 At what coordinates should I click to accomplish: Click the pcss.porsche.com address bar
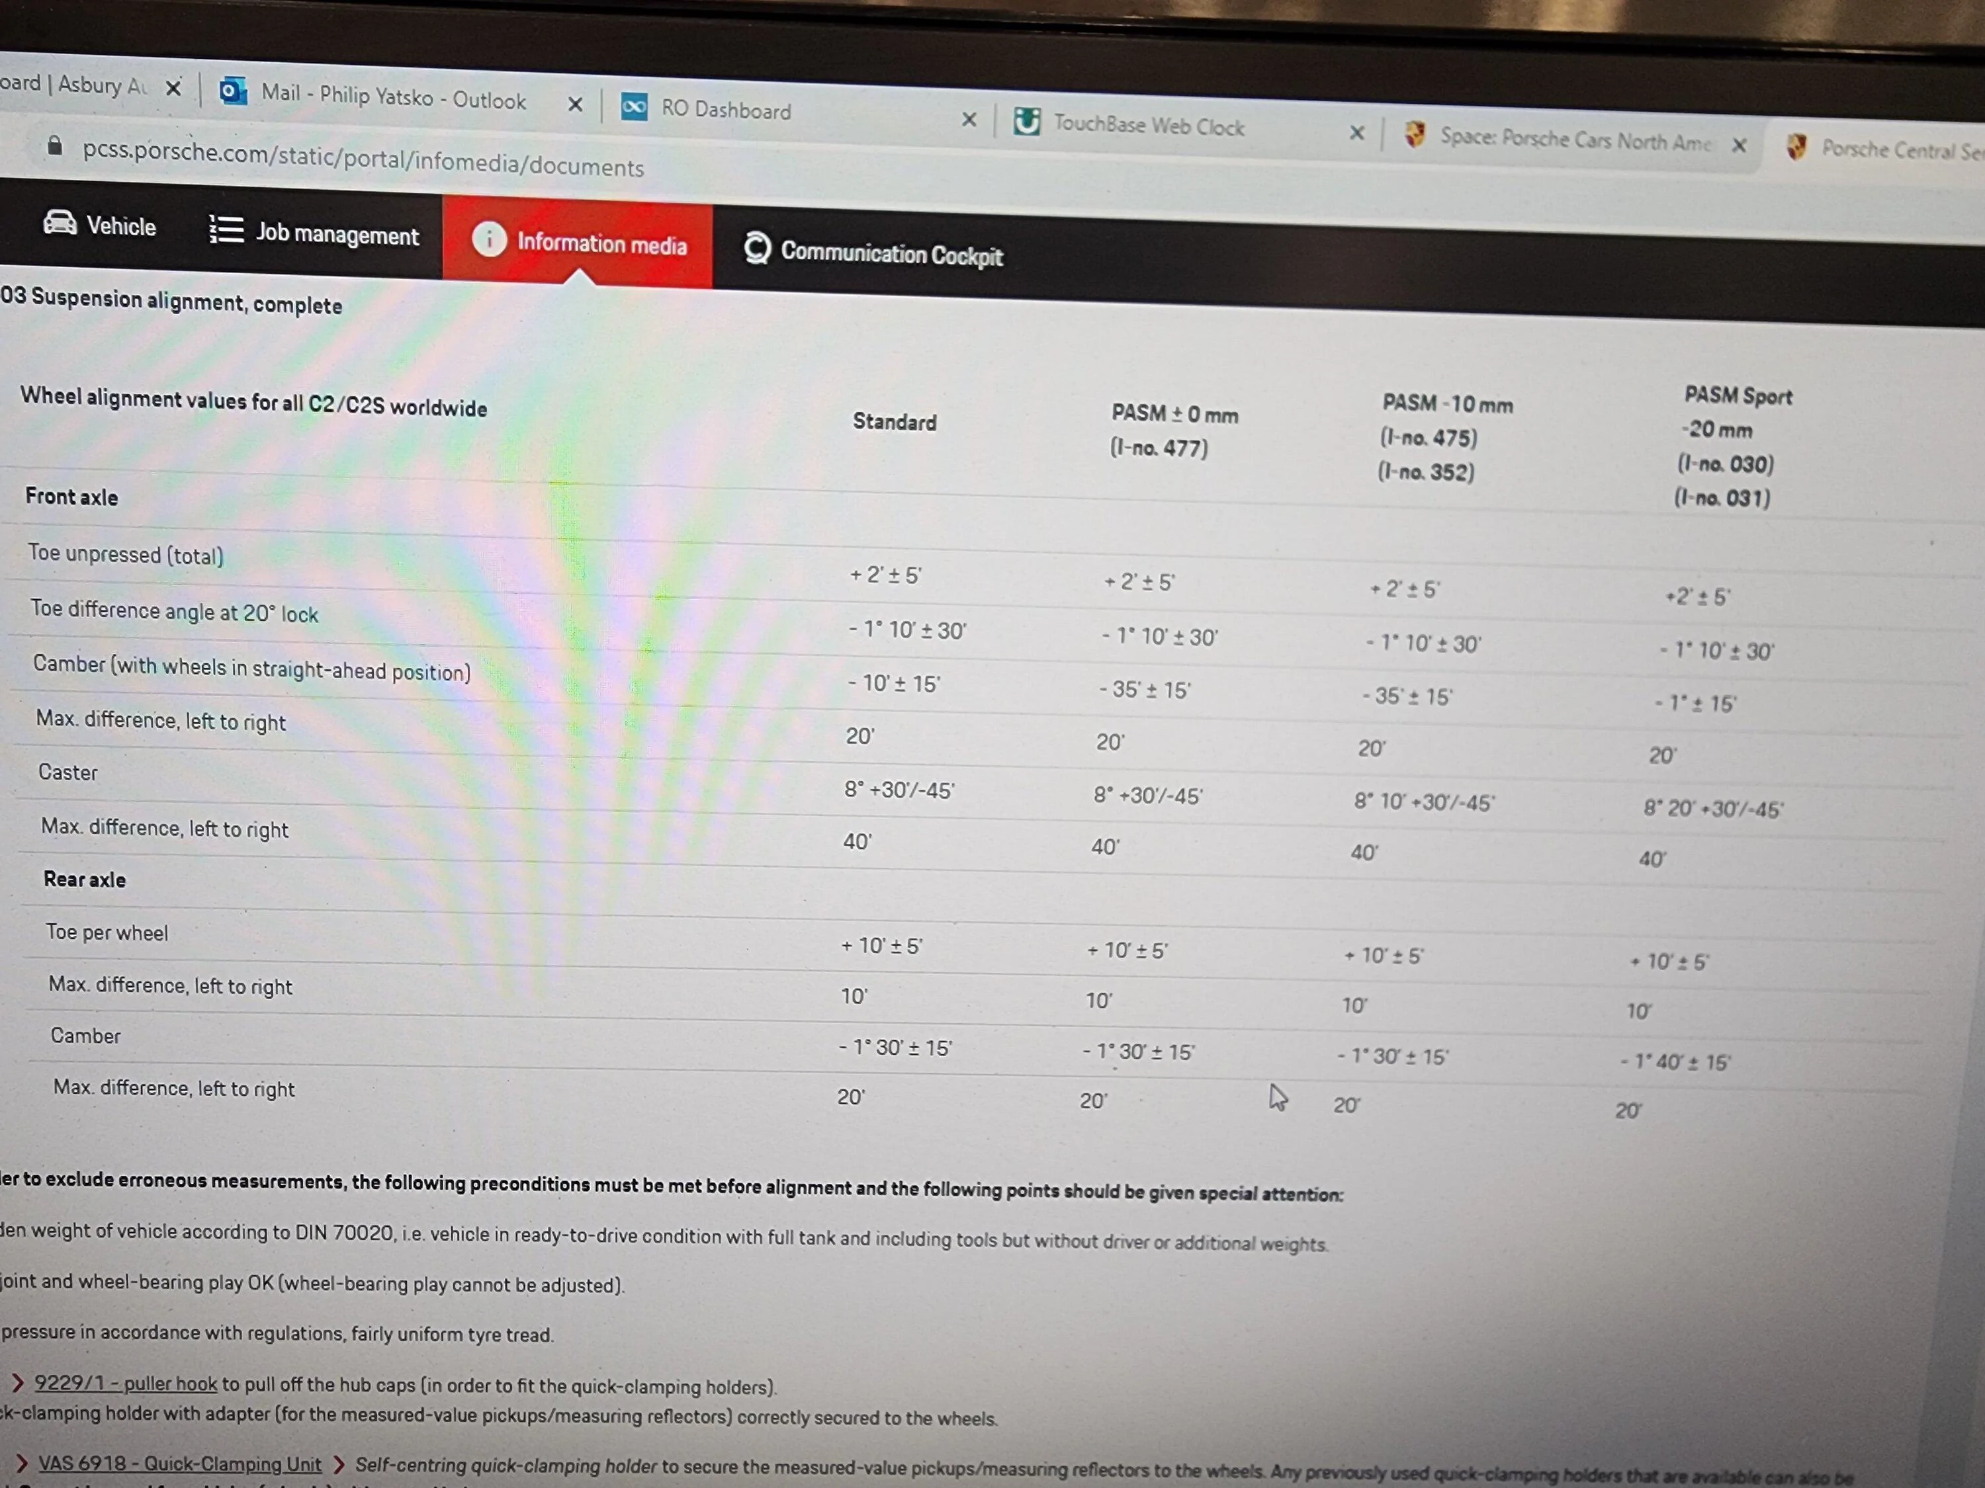point(363,158)
